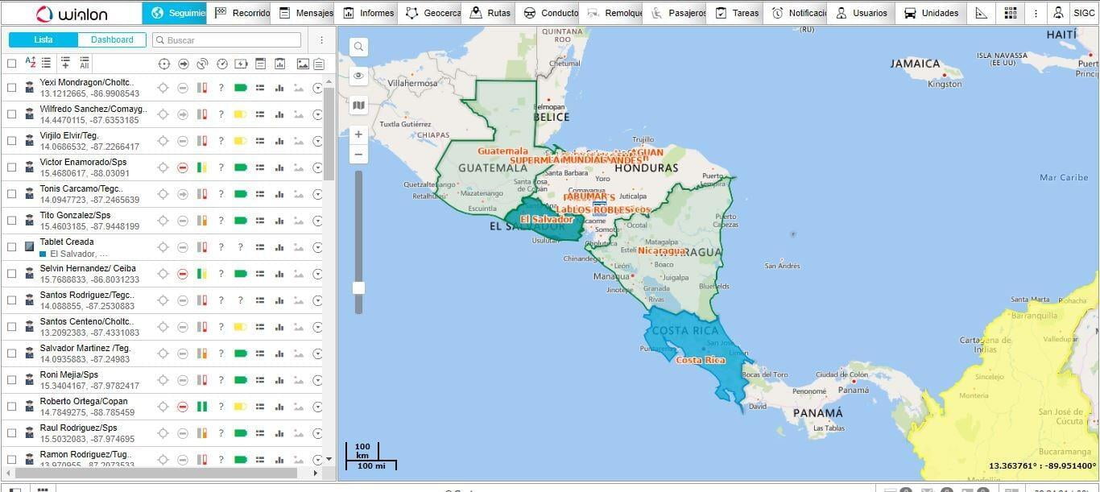Toggle map visibility eye icon

(358, 76)
